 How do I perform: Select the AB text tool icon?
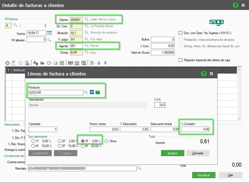[35, 63]
